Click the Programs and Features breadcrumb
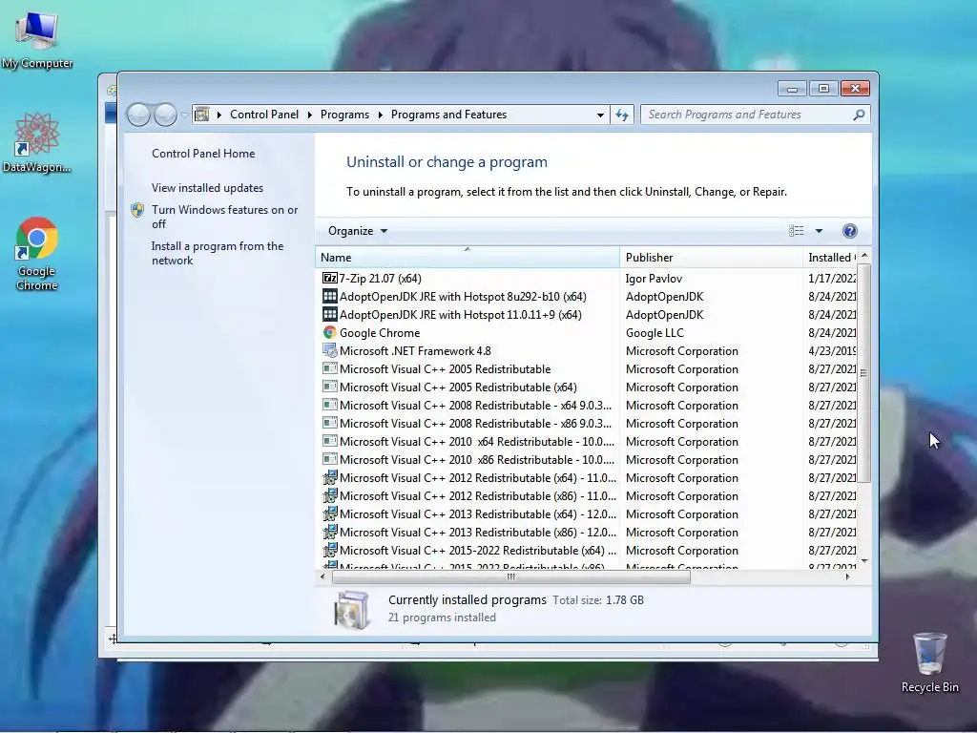 [x=448, y=115]
